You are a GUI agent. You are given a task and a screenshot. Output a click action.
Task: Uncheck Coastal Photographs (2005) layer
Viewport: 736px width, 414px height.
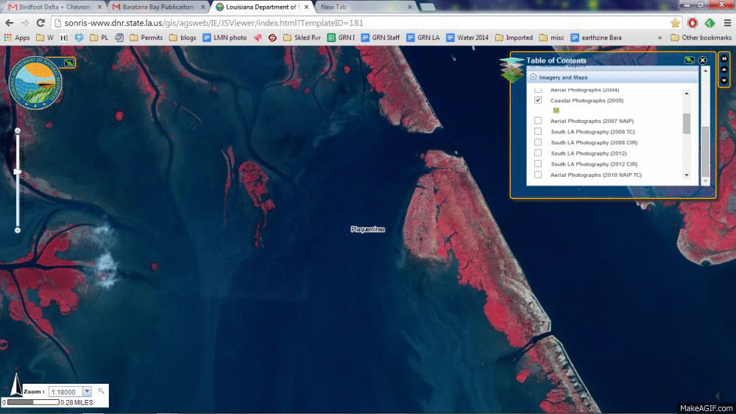point(538,100)
